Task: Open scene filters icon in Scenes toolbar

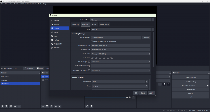Action: click(x=11, y=106)
